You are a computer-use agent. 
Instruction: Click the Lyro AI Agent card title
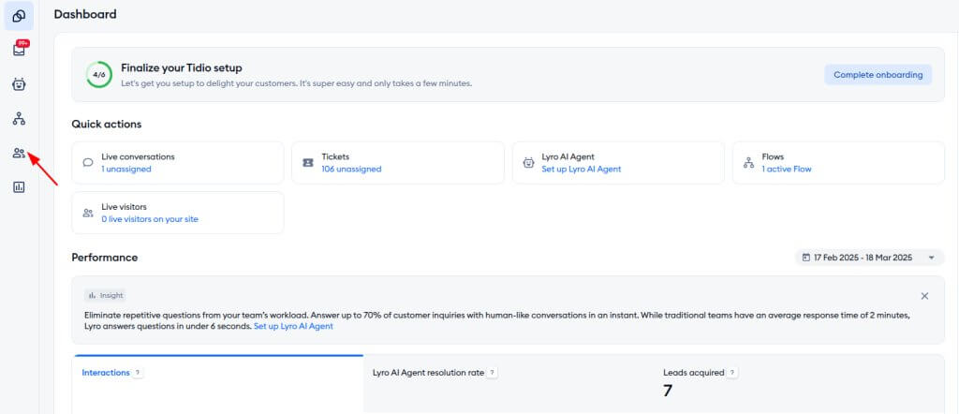pos(568,156)
